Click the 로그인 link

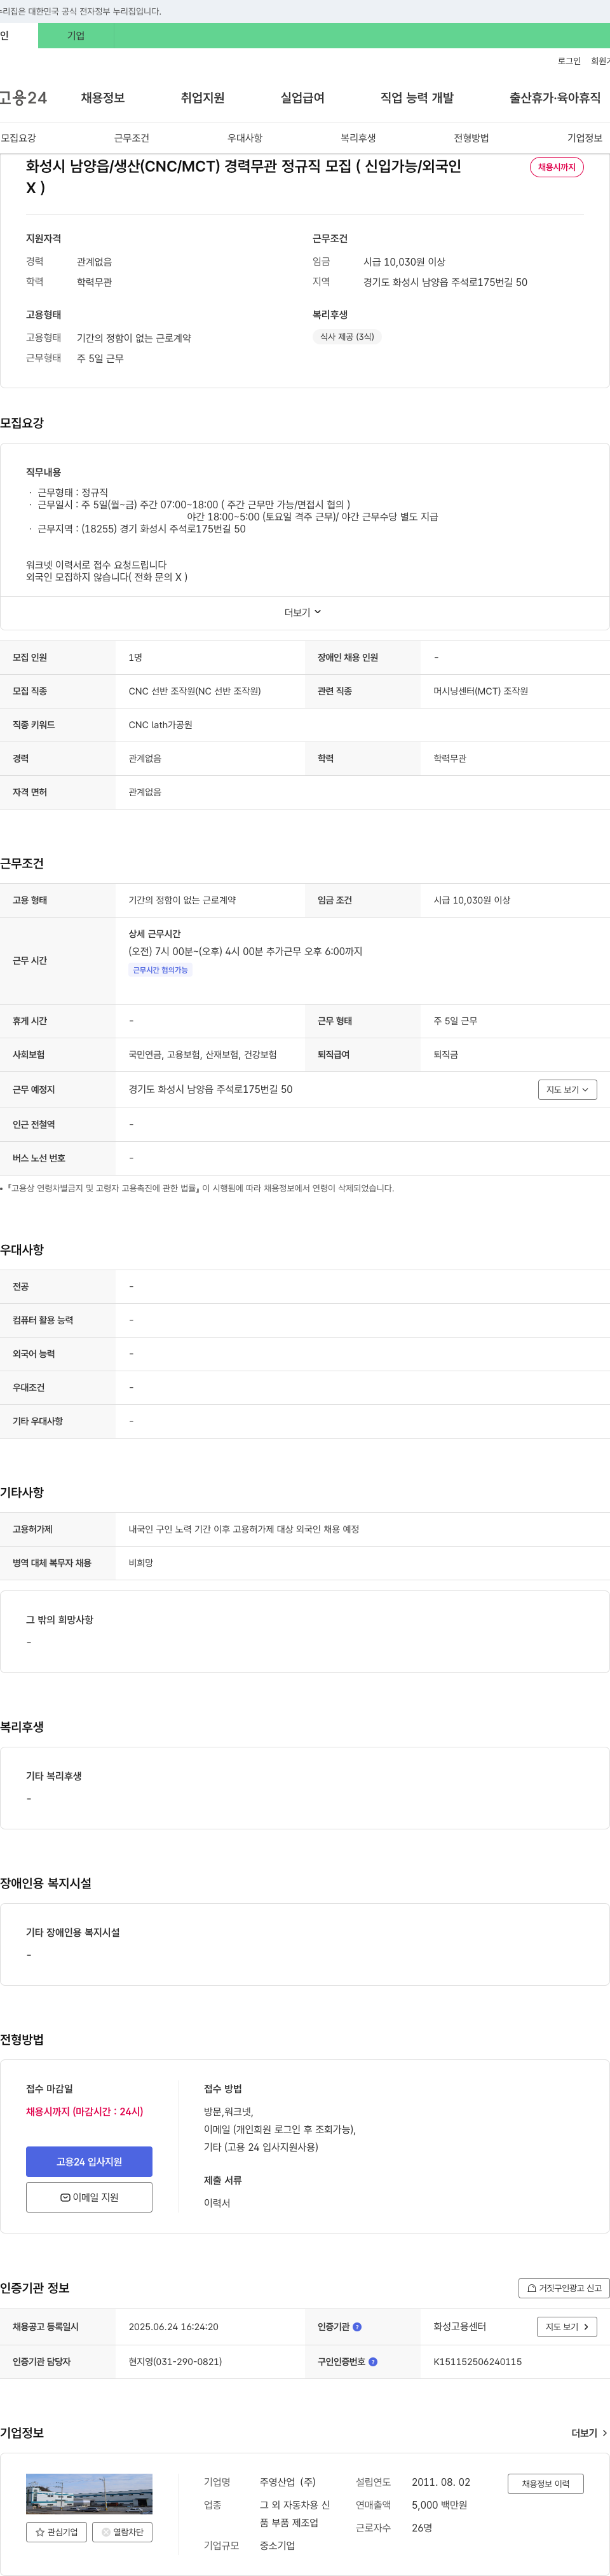pyautogui.click(x=569, y=61)
